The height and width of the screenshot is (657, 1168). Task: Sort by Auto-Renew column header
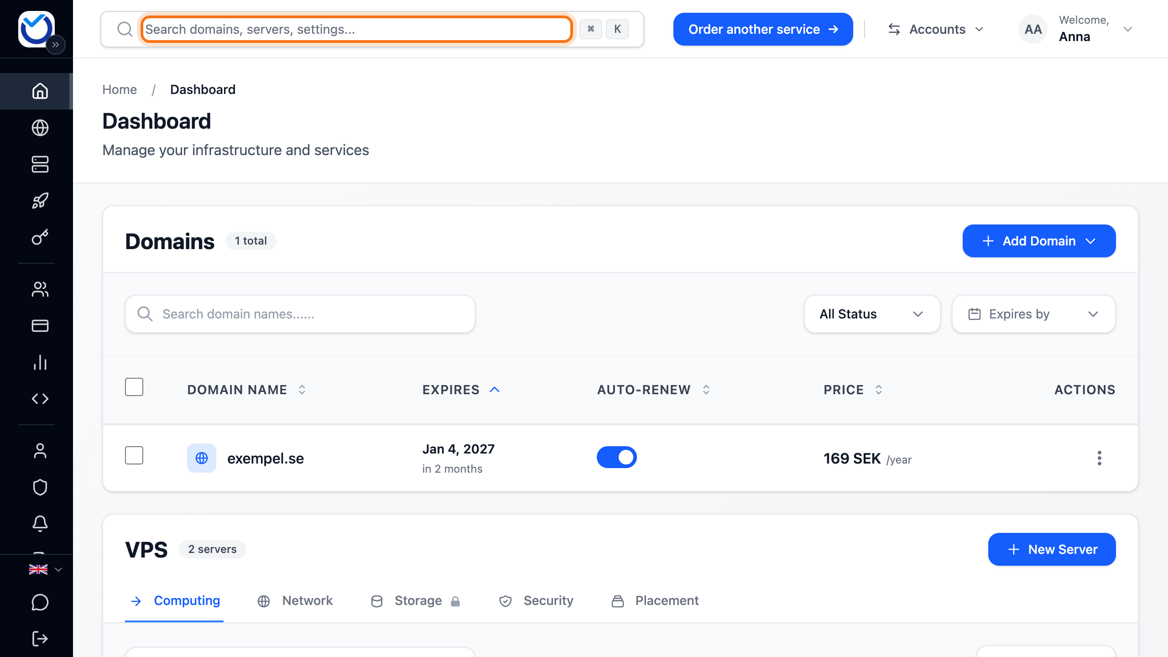click(x=654, y=390)
